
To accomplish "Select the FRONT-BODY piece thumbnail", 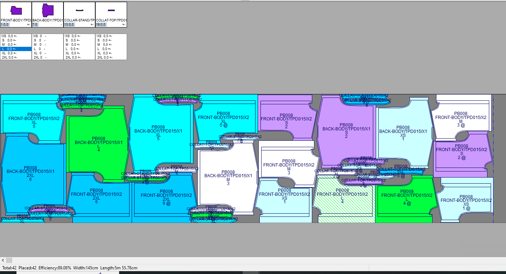I will (16, 11).
